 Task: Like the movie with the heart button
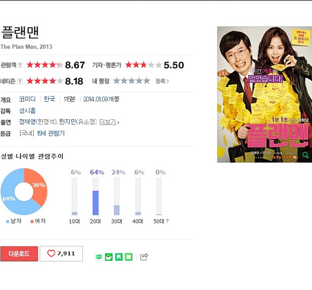click(x=62, y=253)
